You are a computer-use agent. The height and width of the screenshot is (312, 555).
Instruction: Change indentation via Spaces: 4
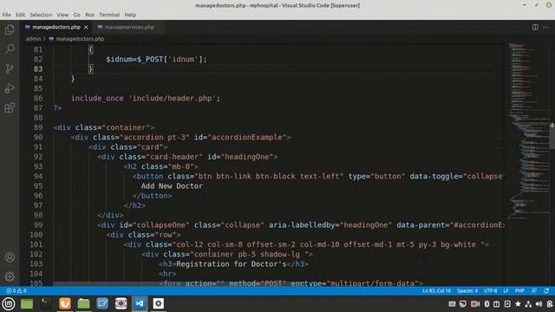[x=467, y=291]
